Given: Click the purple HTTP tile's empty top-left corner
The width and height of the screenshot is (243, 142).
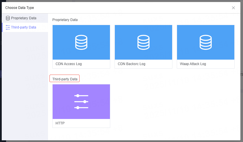Looking at the screenshot, I should 57,88.
